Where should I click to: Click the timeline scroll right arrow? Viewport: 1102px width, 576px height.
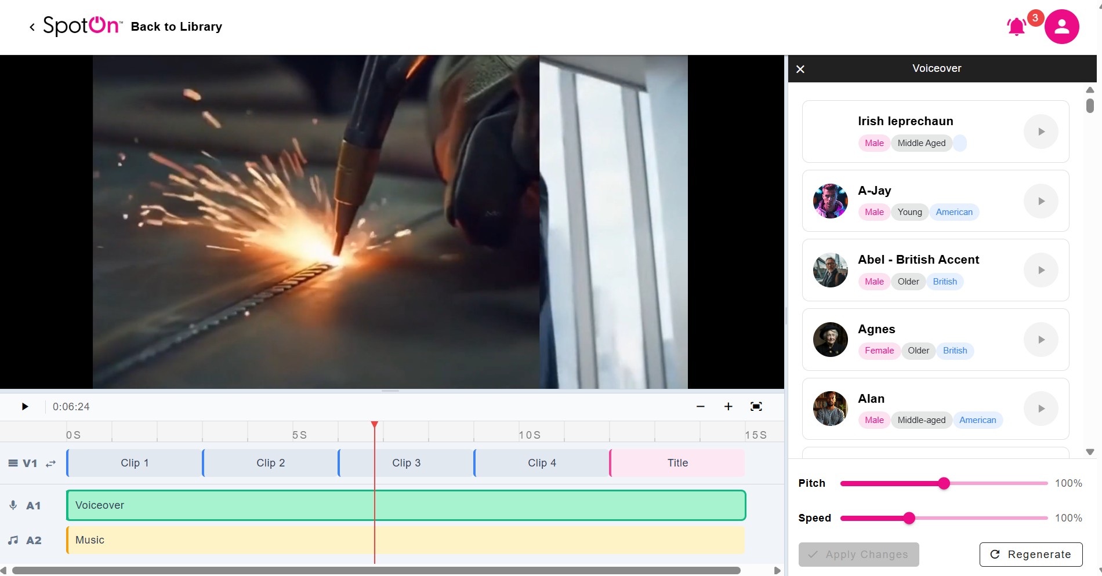pyautogui.click(x=777, y=571)
